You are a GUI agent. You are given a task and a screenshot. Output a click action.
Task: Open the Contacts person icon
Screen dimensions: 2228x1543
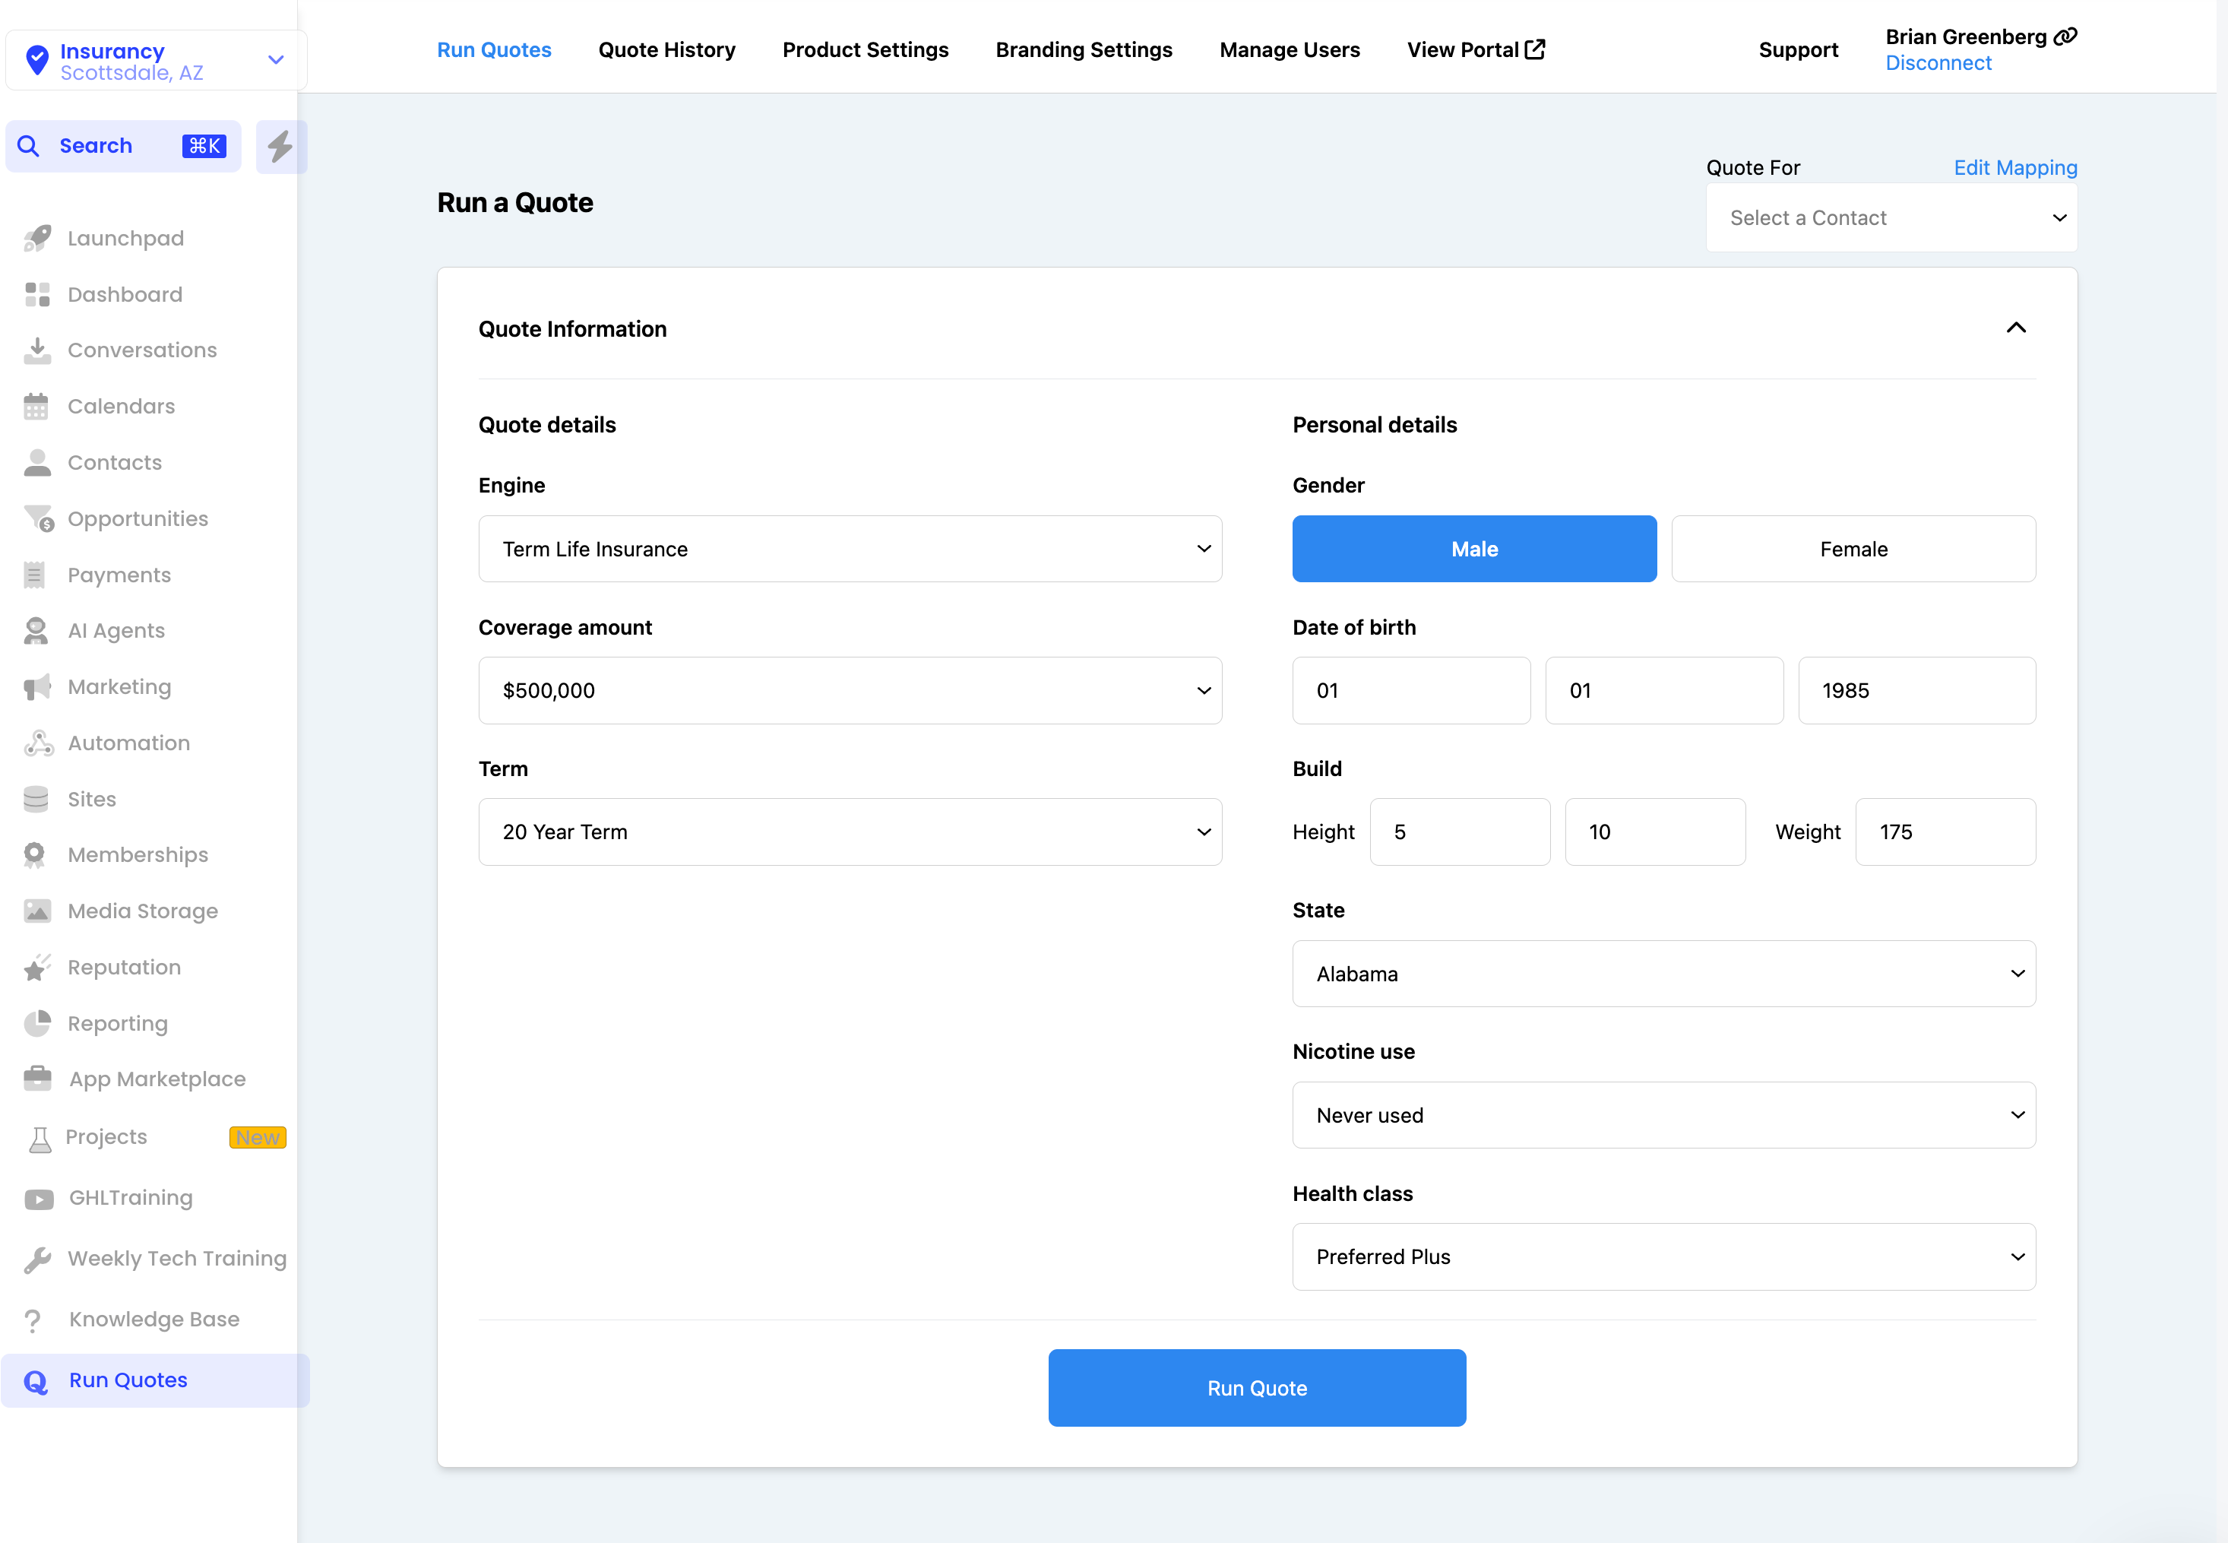pyautogui.click(x=36, y=462)
